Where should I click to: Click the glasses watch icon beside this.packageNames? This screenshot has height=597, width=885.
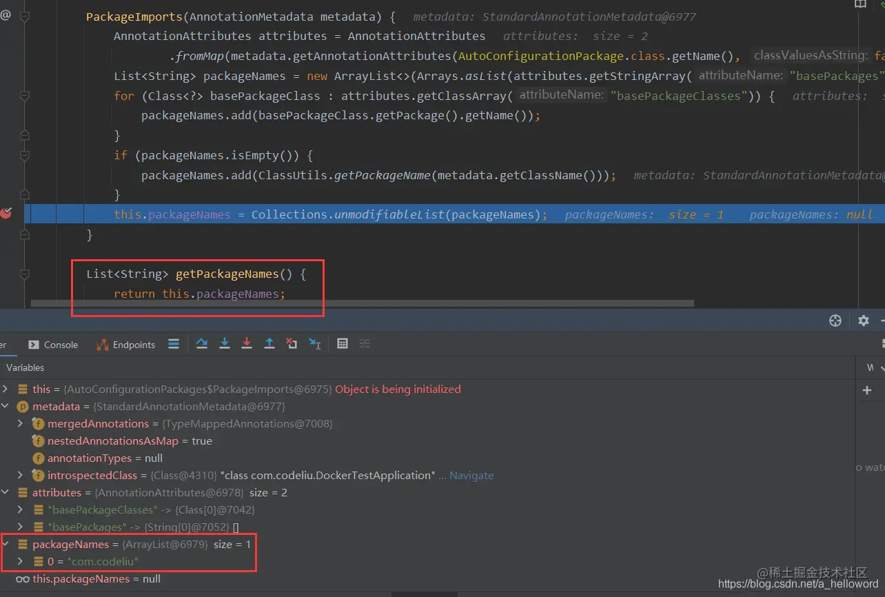click(22, 579)
